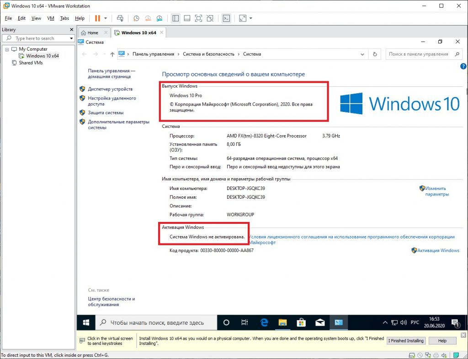
Task: Open Центр безопасности и обслуживания
Action: [x=112, y=301]
